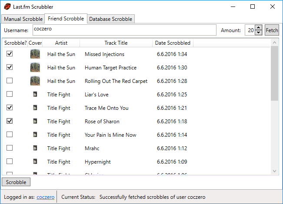Click the Last.fm Scrubbler app icon in title bar

pyautogui.click(x=7, y=7)
